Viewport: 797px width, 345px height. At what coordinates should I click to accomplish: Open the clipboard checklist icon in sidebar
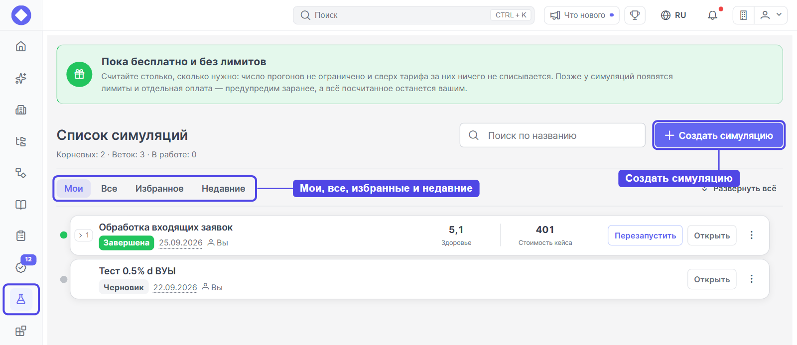point(21,236)
